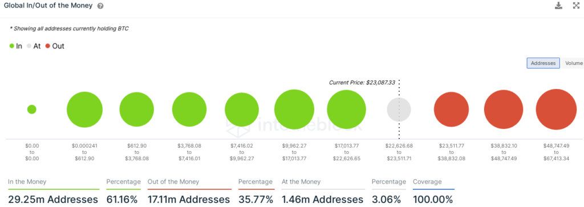Click the 100.00% coverage value
Image resolution: width=584 pixels, height=207 pixels.
point(433,199)
